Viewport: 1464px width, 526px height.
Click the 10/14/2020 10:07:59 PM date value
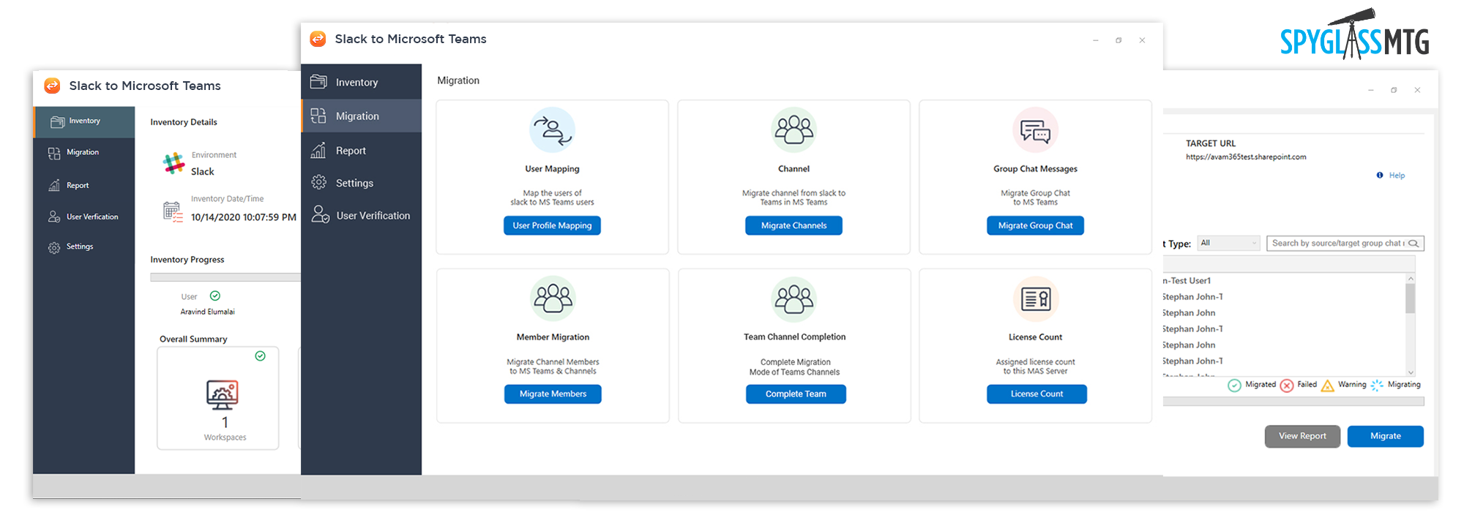pos(244,217)
